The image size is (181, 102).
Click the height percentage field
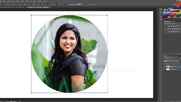pos(38,5)
